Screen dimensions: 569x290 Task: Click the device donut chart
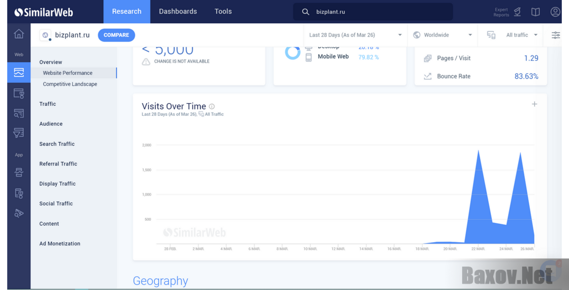(293, 52)
